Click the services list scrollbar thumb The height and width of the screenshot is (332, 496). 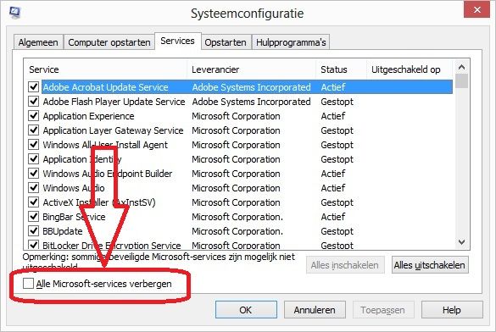point(462,80)
